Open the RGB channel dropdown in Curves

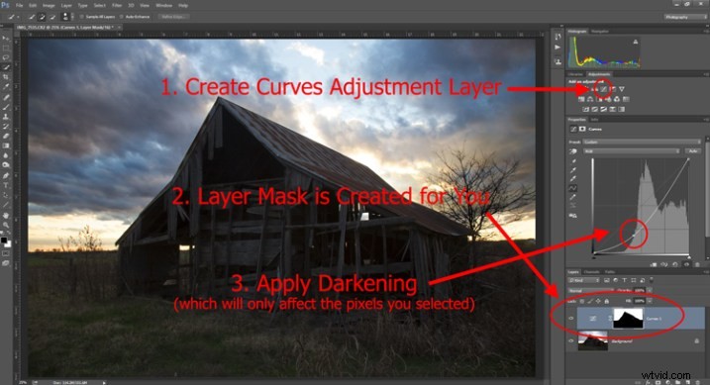(631, 151)
